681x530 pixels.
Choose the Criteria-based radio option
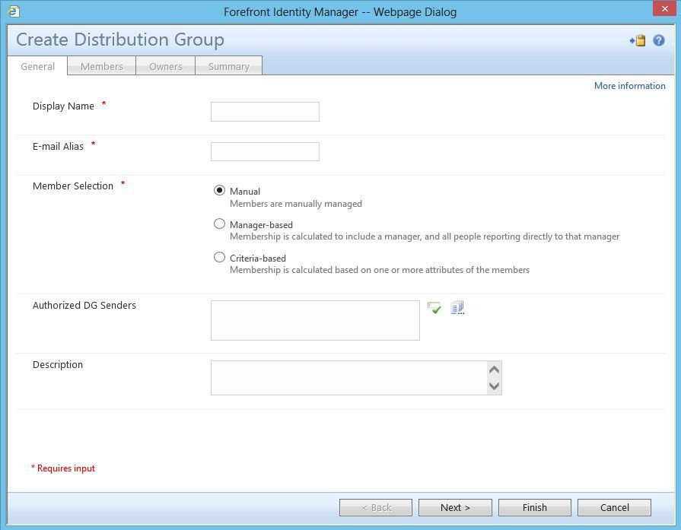pos(219,257)
